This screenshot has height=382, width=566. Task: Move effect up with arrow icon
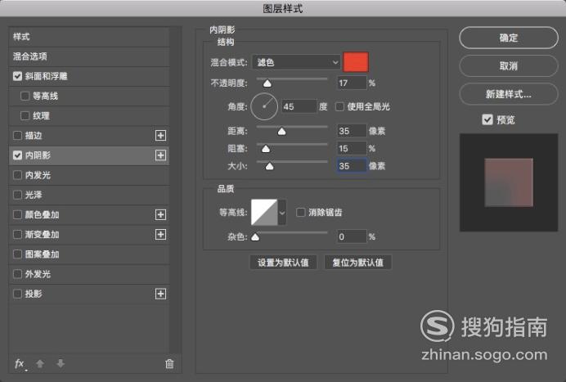(x=40, y=363)
